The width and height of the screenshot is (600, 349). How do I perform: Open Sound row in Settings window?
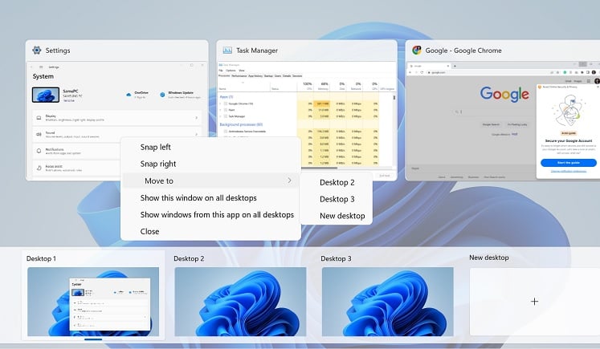pyautogui.click(x=117, y=134)
